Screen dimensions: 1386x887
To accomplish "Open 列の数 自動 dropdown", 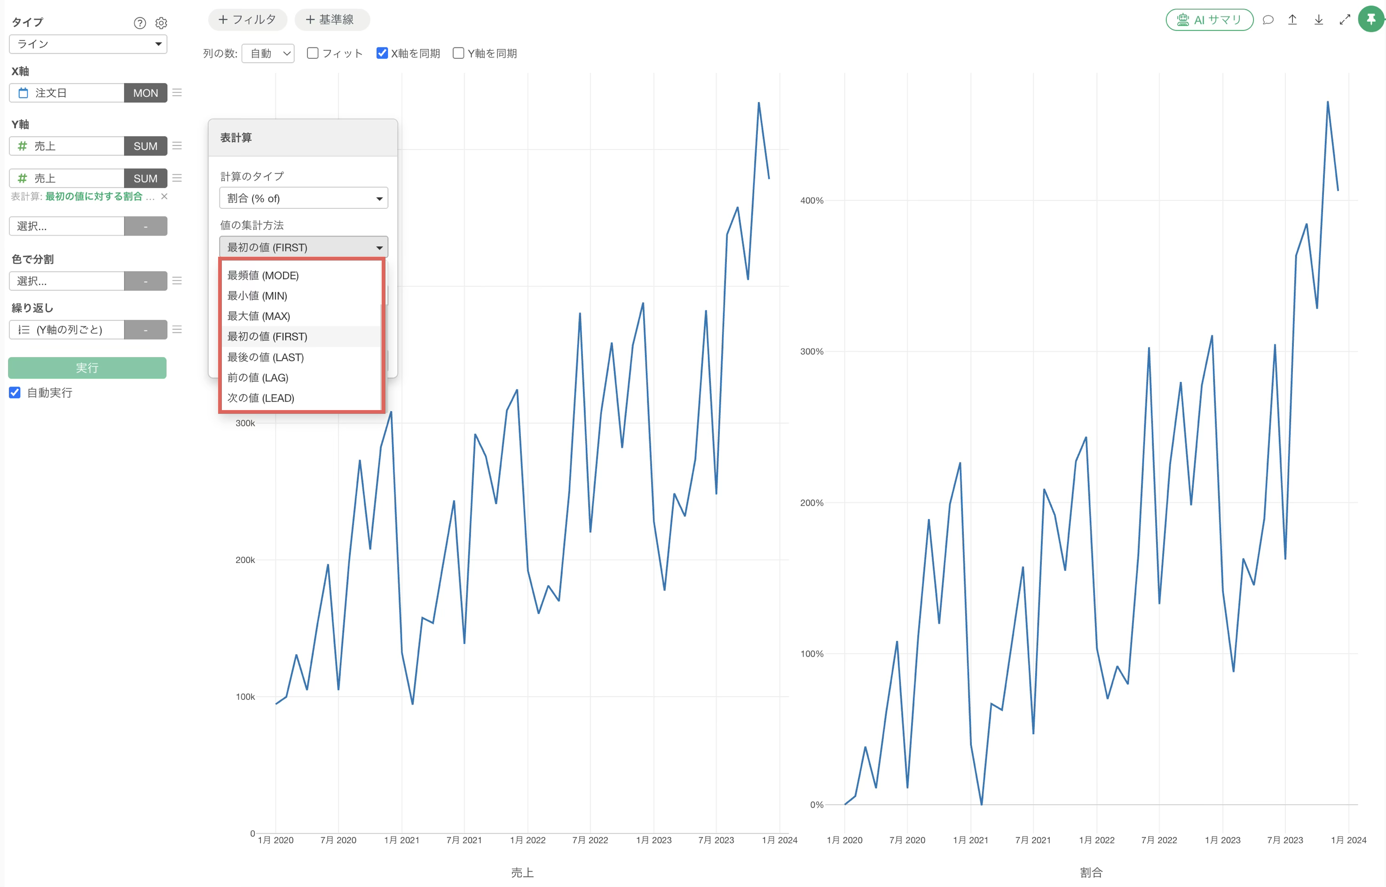I will (x=268, y=54).
